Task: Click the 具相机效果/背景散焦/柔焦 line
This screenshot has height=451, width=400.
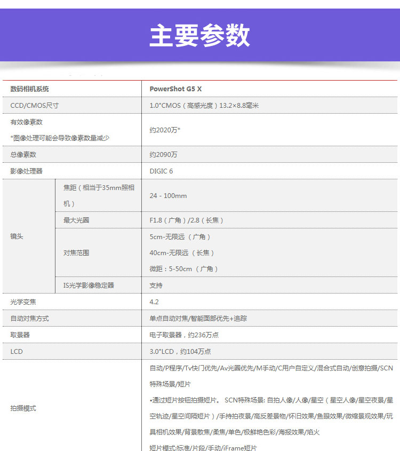Action: click(235, 432)
